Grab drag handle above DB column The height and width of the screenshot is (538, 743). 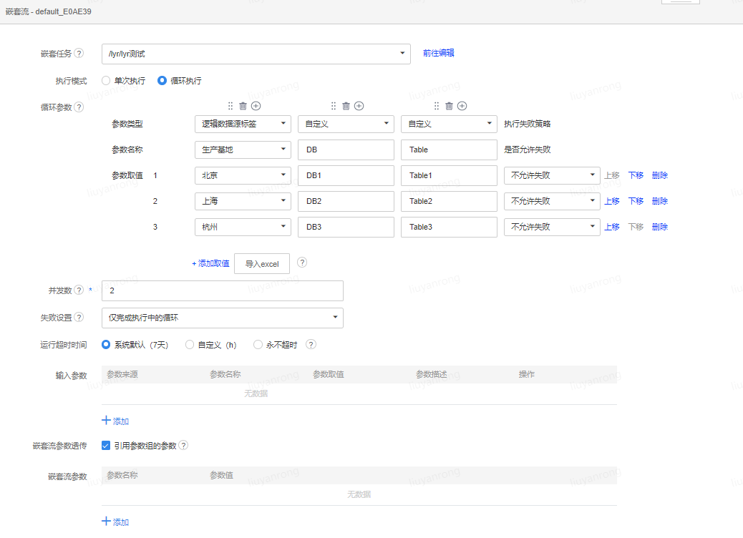334,106
